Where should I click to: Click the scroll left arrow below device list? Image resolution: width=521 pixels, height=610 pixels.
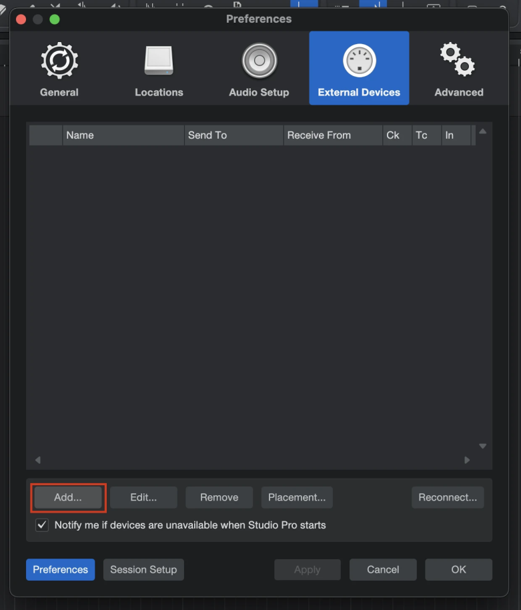(x=37, y=460)
